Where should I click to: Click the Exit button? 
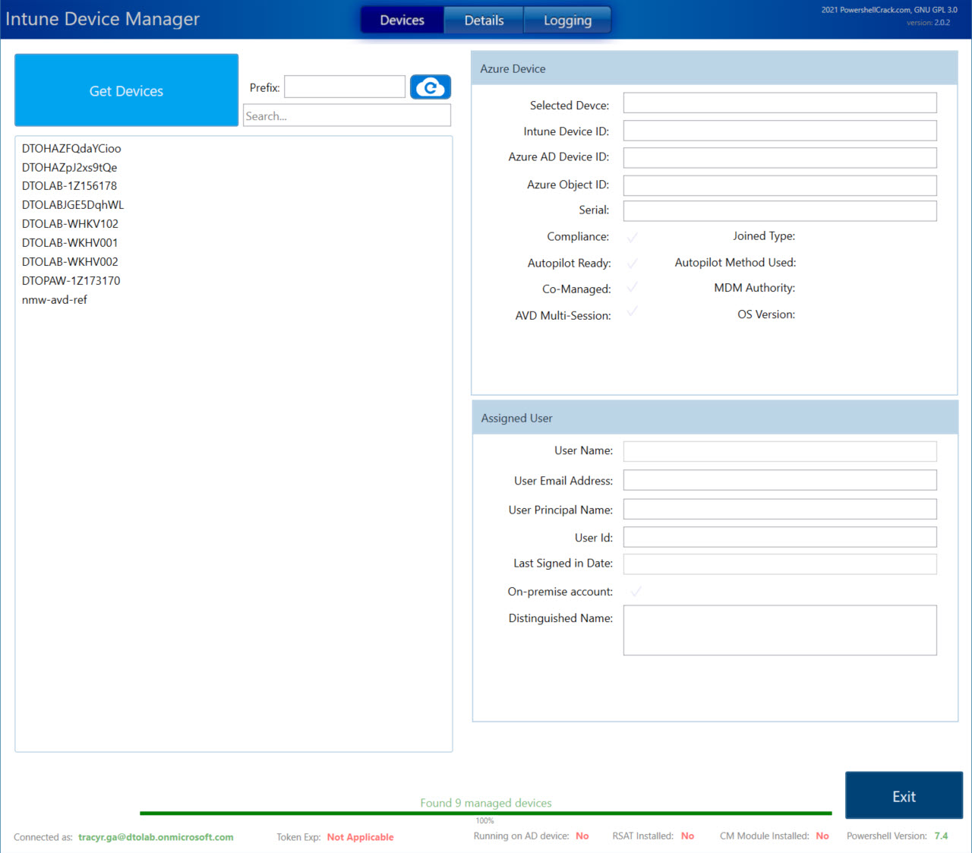(904, 795)
